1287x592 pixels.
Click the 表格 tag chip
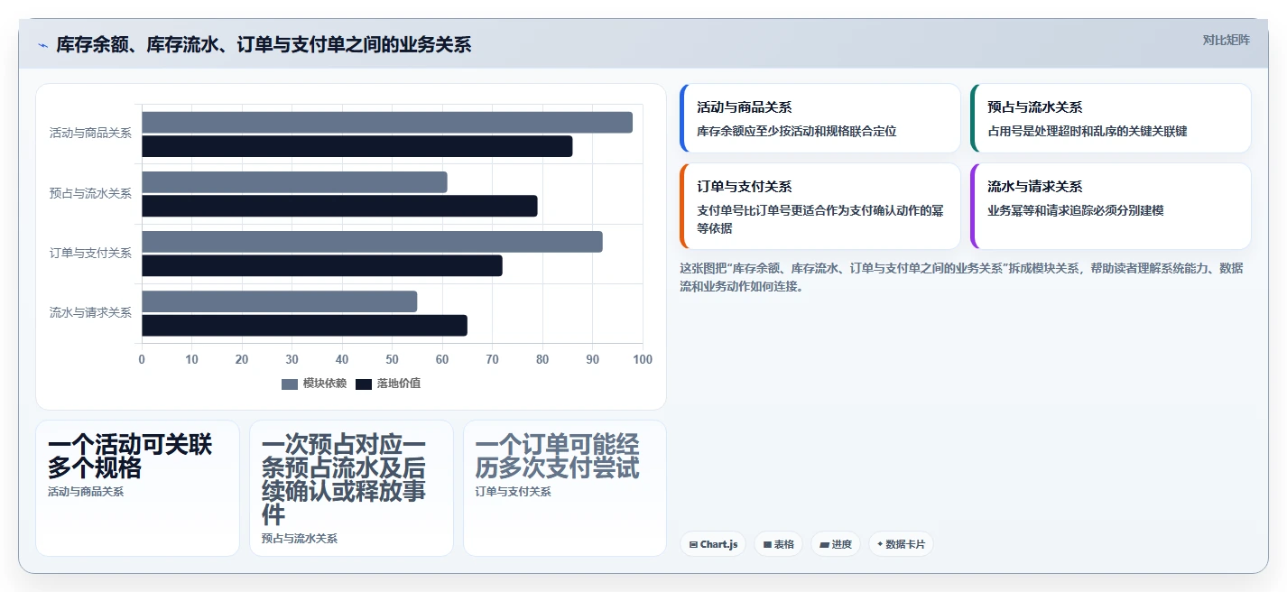coord(778,544)
